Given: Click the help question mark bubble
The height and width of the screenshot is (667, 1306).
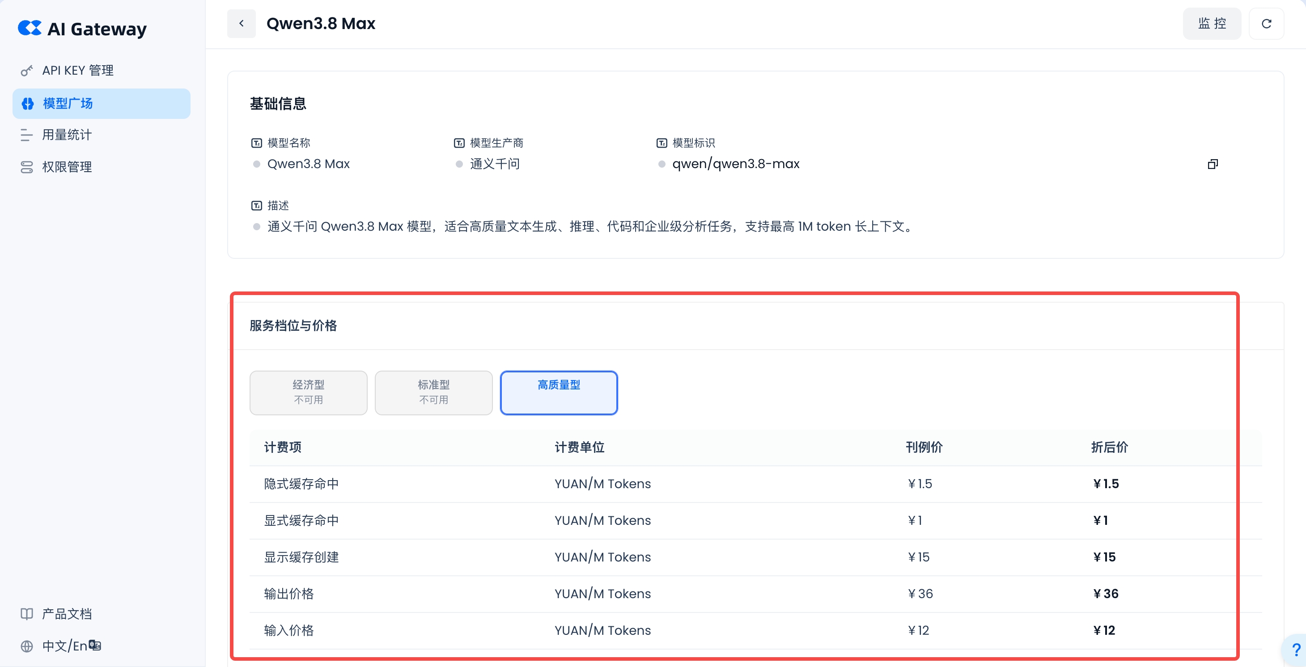Looking at the screenshot, I should pyautogui.click(x=1296, y=649).
